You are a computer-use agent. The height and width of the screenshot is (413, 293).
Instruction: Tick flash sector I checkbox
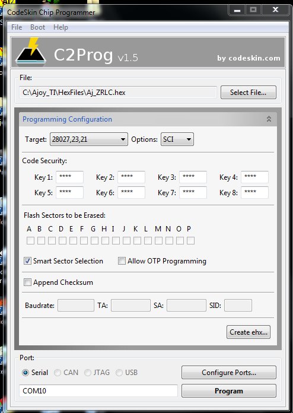tap(116, 240)
